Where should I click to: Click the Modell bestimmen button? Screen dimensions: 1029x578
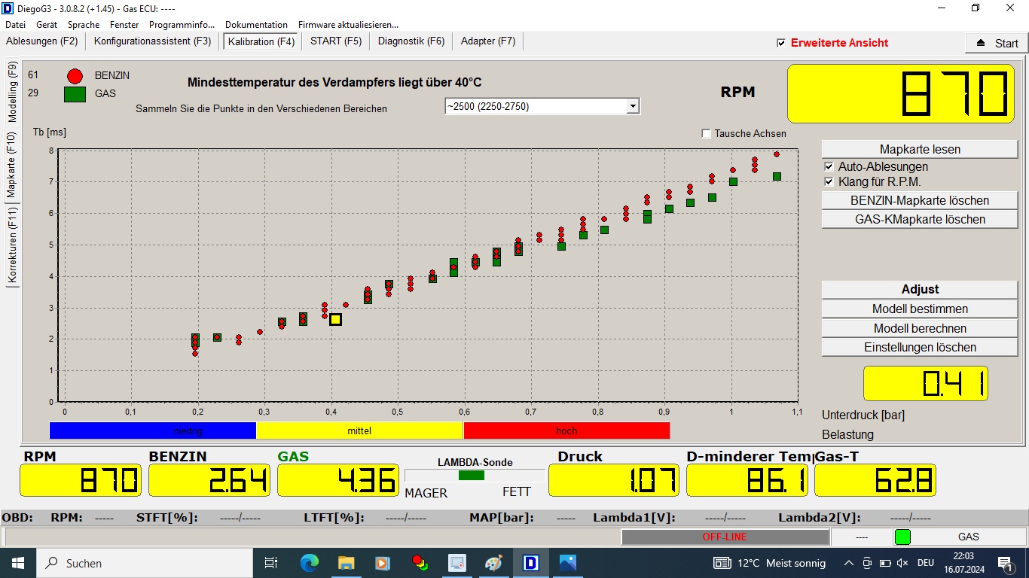920,309
